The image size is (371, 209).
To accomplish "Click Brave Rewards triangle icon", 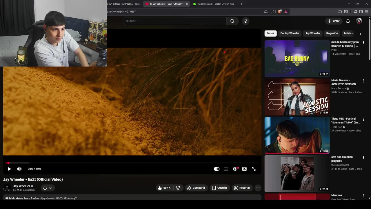I will pyautogui.click(x=286, y=12).
